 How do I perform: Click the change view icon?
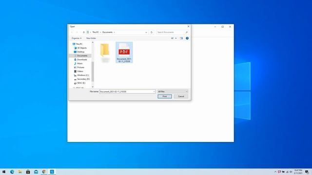click(172, 38)
